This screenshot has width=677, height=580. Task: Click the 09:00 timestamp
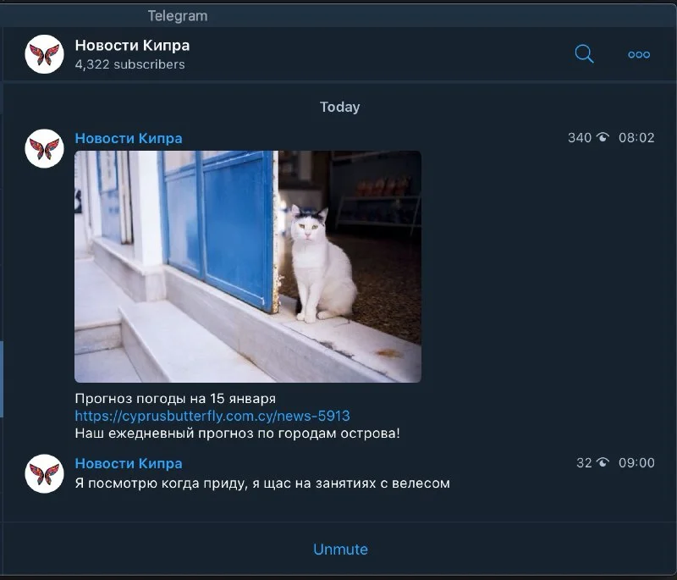636,462
